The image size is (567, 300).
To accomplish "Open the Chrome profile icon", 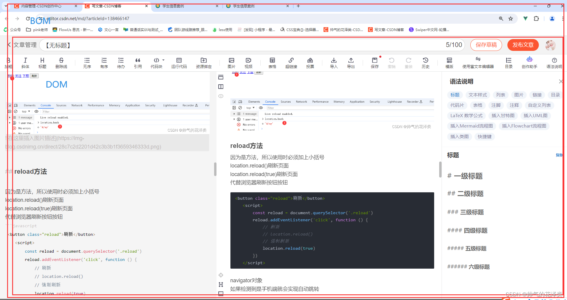I will click(x=552, y=19).
